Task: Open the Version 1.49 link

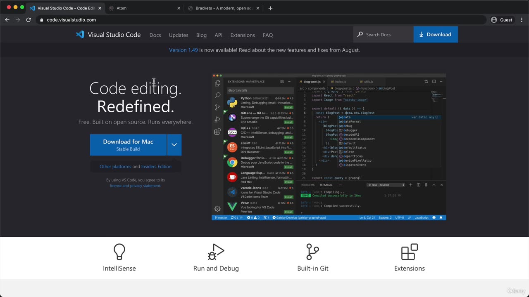Action: coord(183,50)
